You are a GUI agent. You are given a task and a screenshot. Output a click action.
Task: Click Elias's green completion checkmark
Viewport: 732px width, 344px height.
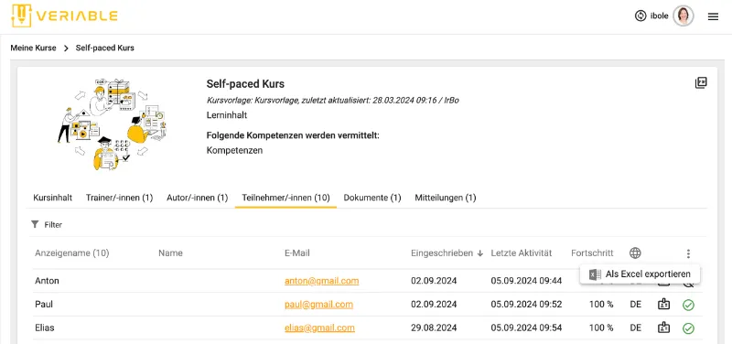[x=688, y=328]
